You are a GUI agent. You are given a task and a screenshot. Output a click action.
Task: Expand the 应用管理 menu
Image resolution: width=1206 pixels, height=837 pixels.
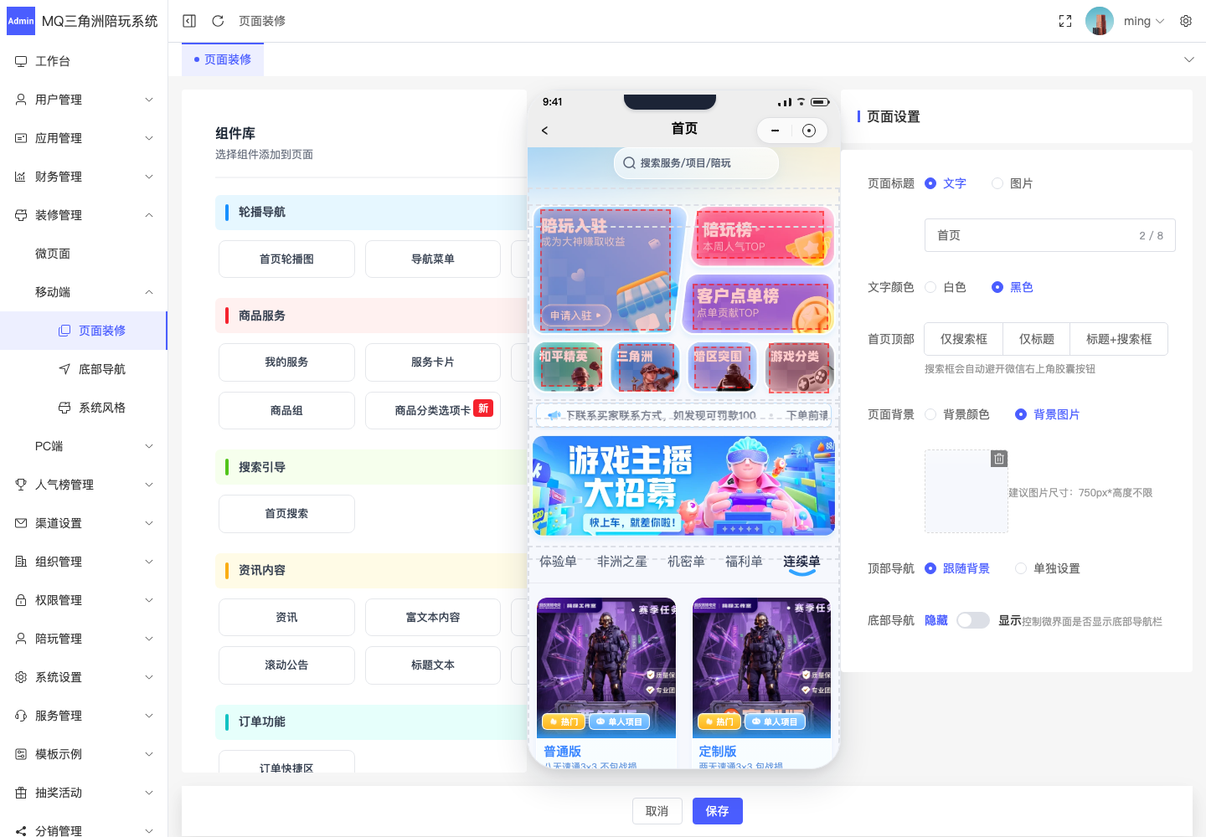click(x=84, y=138)
